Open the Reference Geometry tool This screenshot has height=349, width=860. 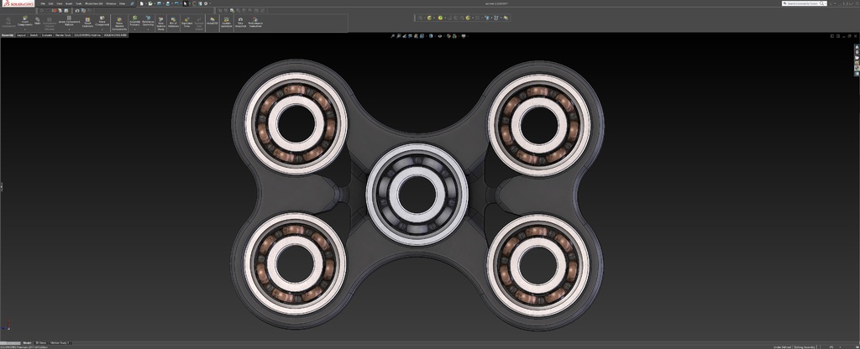point(148,21)
